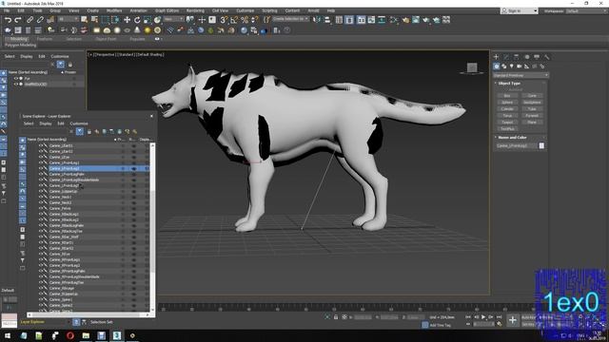
Task: Click the ViewCube in the viewport
Action: [x=472, y=68]
